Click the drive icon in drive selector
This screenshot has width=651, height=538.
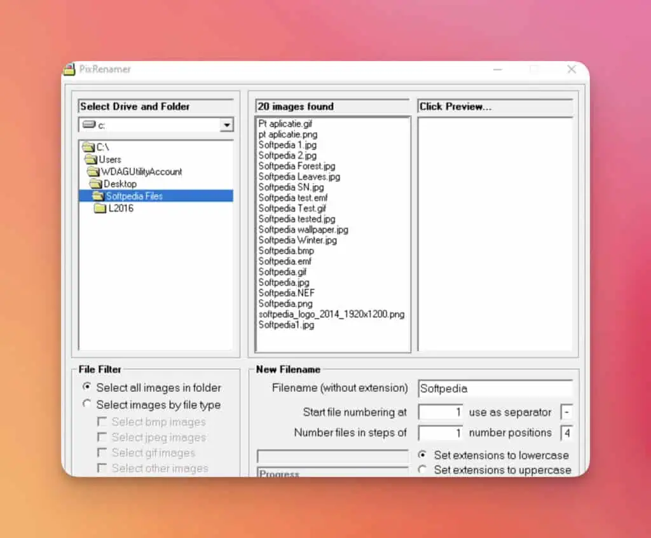coord(89,125)
